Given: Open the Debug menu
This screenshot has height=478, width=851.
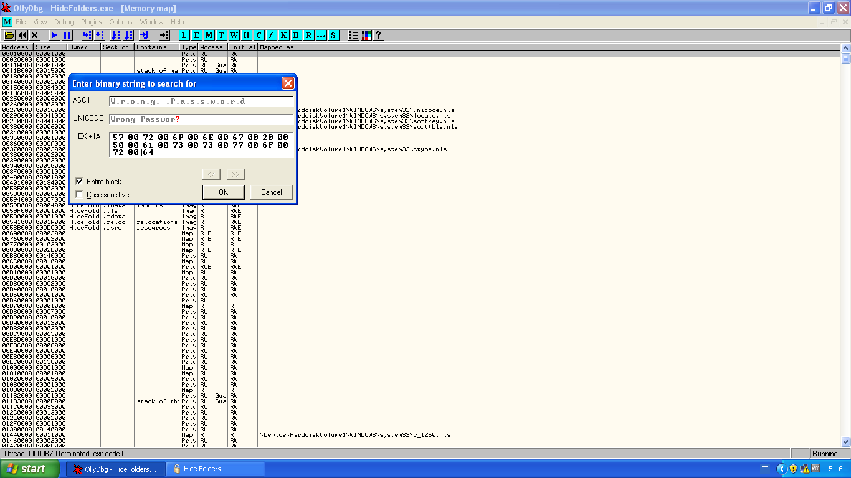Looking at the screenshot, I should 64,22.
